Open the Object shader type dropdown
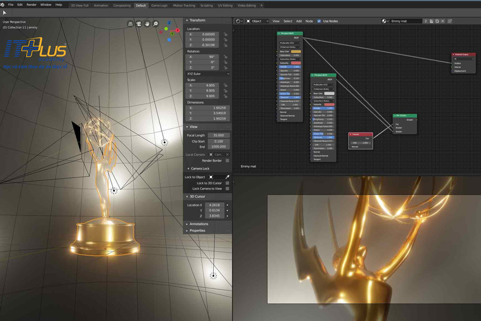Image resolution: width=481 pixels, height=321 pixels. [x=257, y=21]
